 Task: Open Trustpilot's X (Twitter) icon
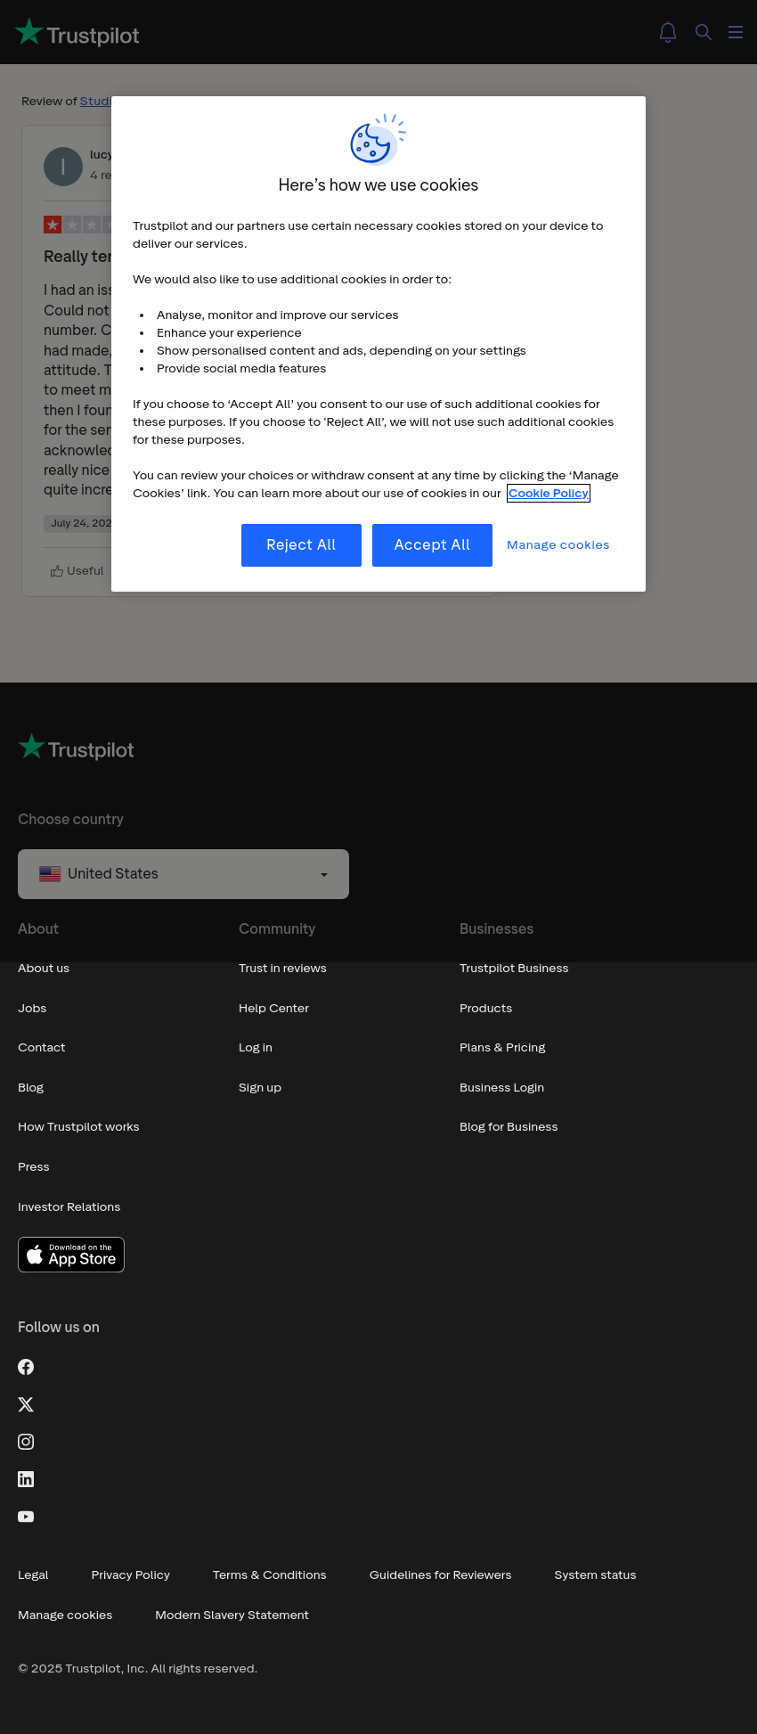(26, 1404)
